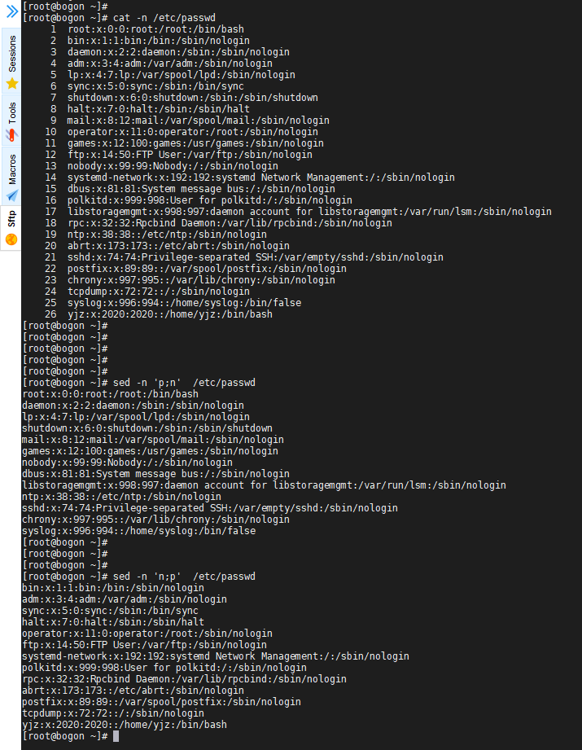This screenshot has height=750, width=582.
Task: Click numbered line 12 ftp entry
Action: 179,155
